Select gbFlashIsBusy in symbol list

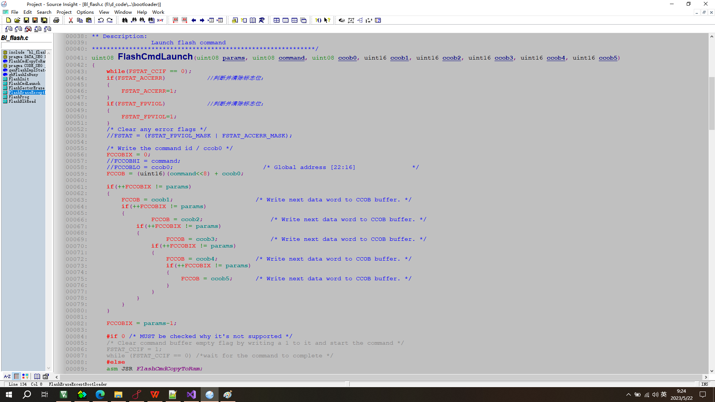23,74
